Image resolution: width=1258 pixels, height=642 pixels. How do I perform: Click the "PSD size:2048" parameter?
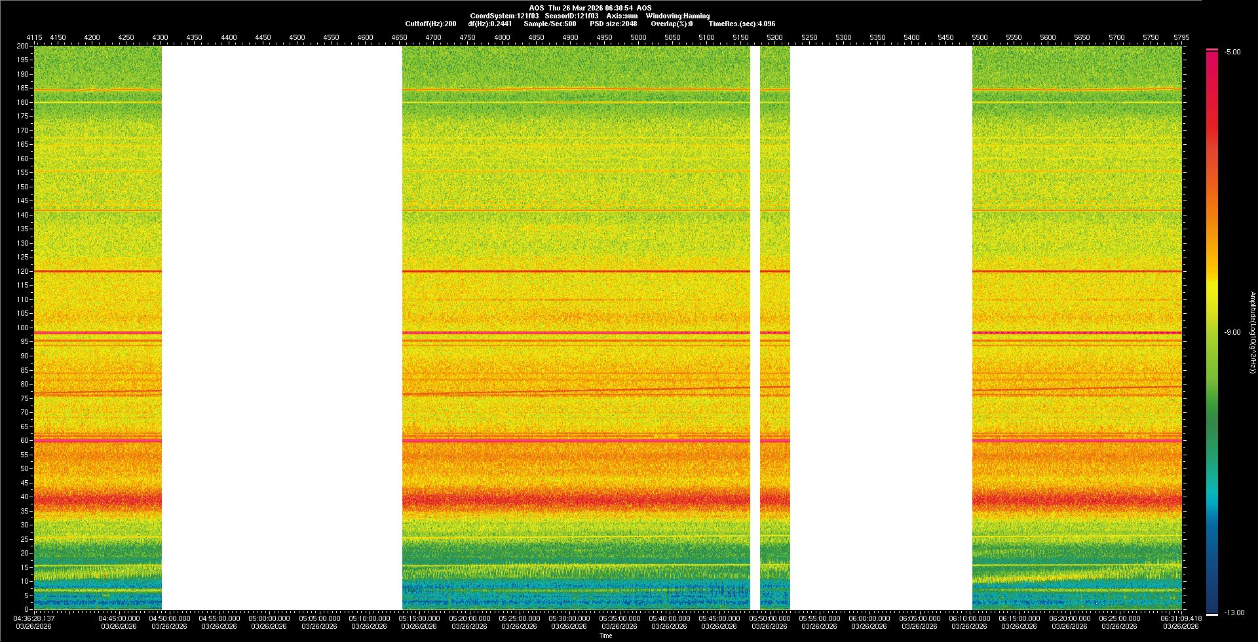click(613, 24)
